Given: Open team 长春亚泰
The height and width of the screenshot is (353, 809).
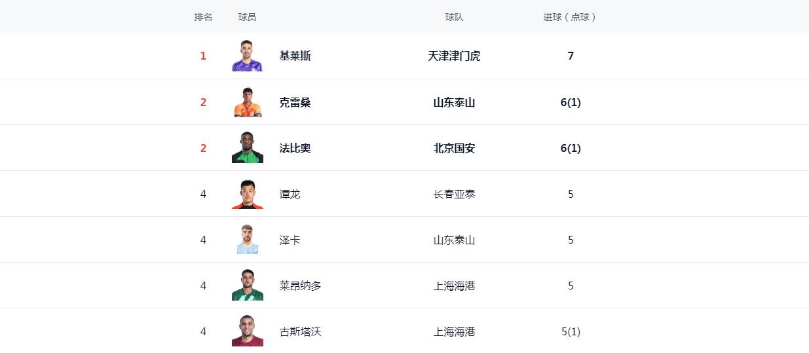Looking at the screenshot, I should point(454,194).
